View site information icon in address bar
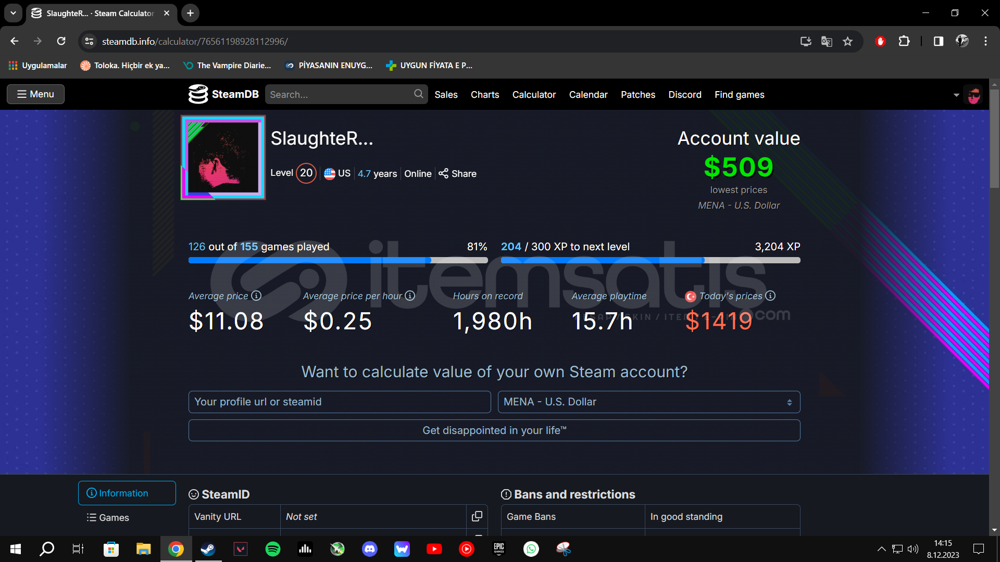Image resolution: width=1000 pixels, height=562 pixels. point(89,41)
